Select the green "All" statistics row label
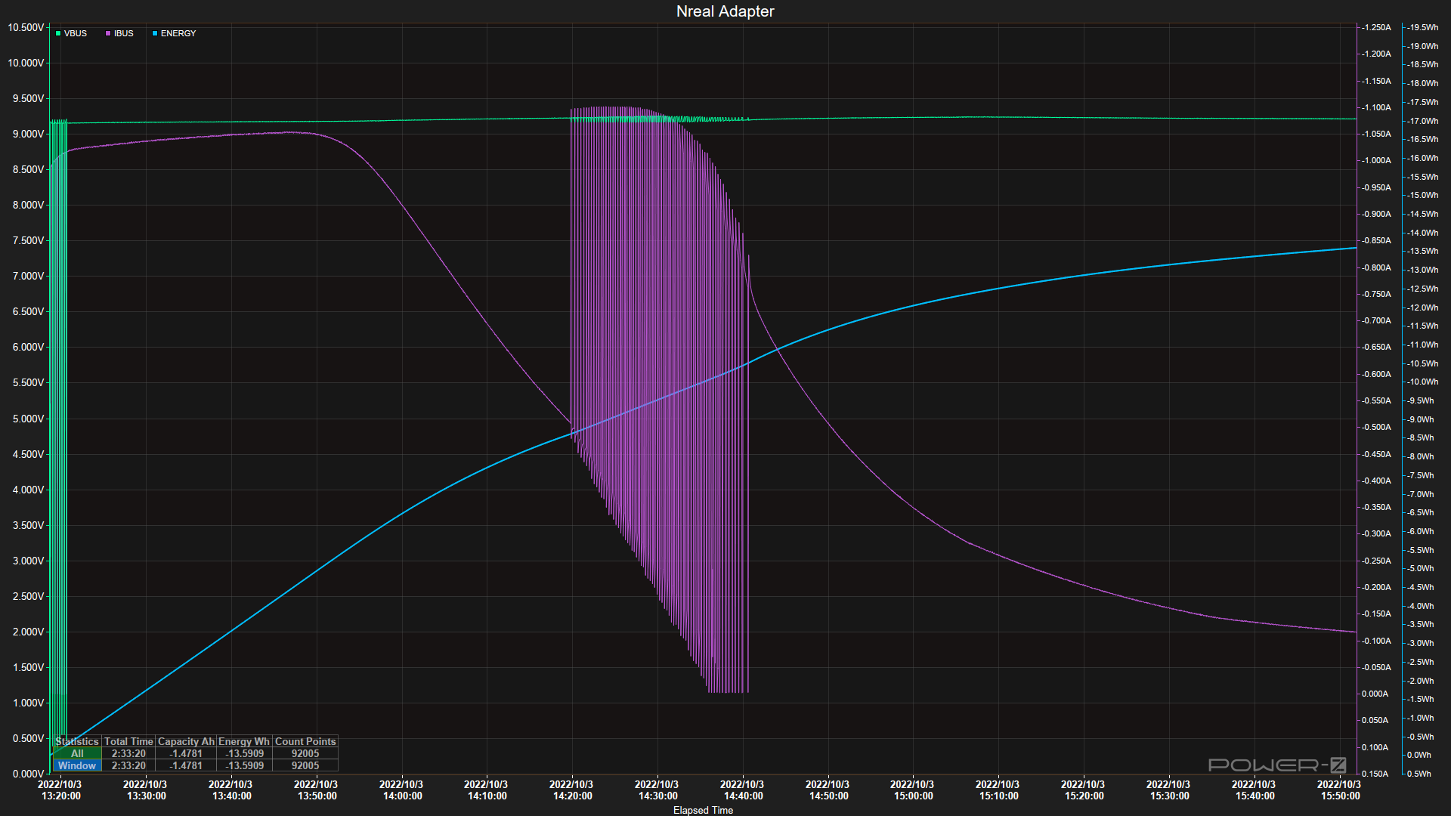Screen dimensions: 1451x816 [77, 754]
